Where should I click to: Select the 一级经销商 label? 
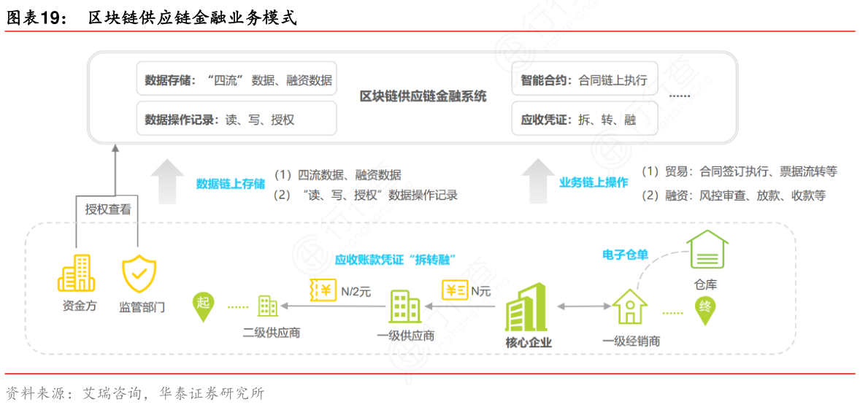631,341
